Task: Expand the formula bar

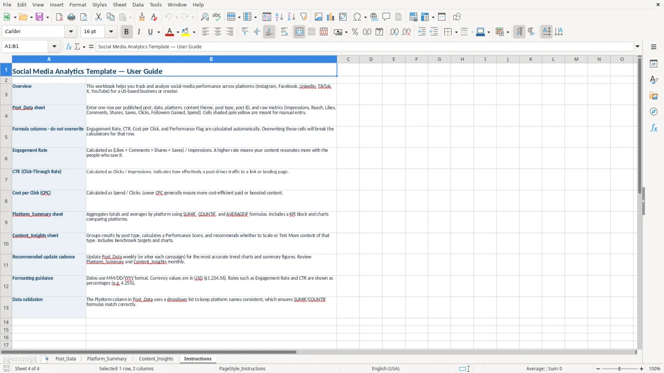Action: pyautogui.click(x=637, y=46)
